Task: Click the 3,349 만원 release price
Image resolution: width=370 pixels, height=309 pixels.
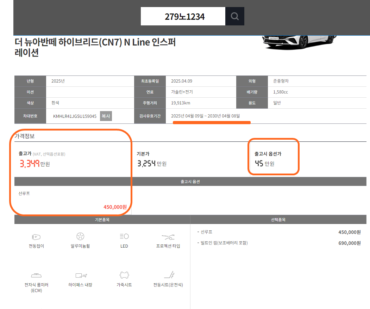Action: [x=35, y=164]
